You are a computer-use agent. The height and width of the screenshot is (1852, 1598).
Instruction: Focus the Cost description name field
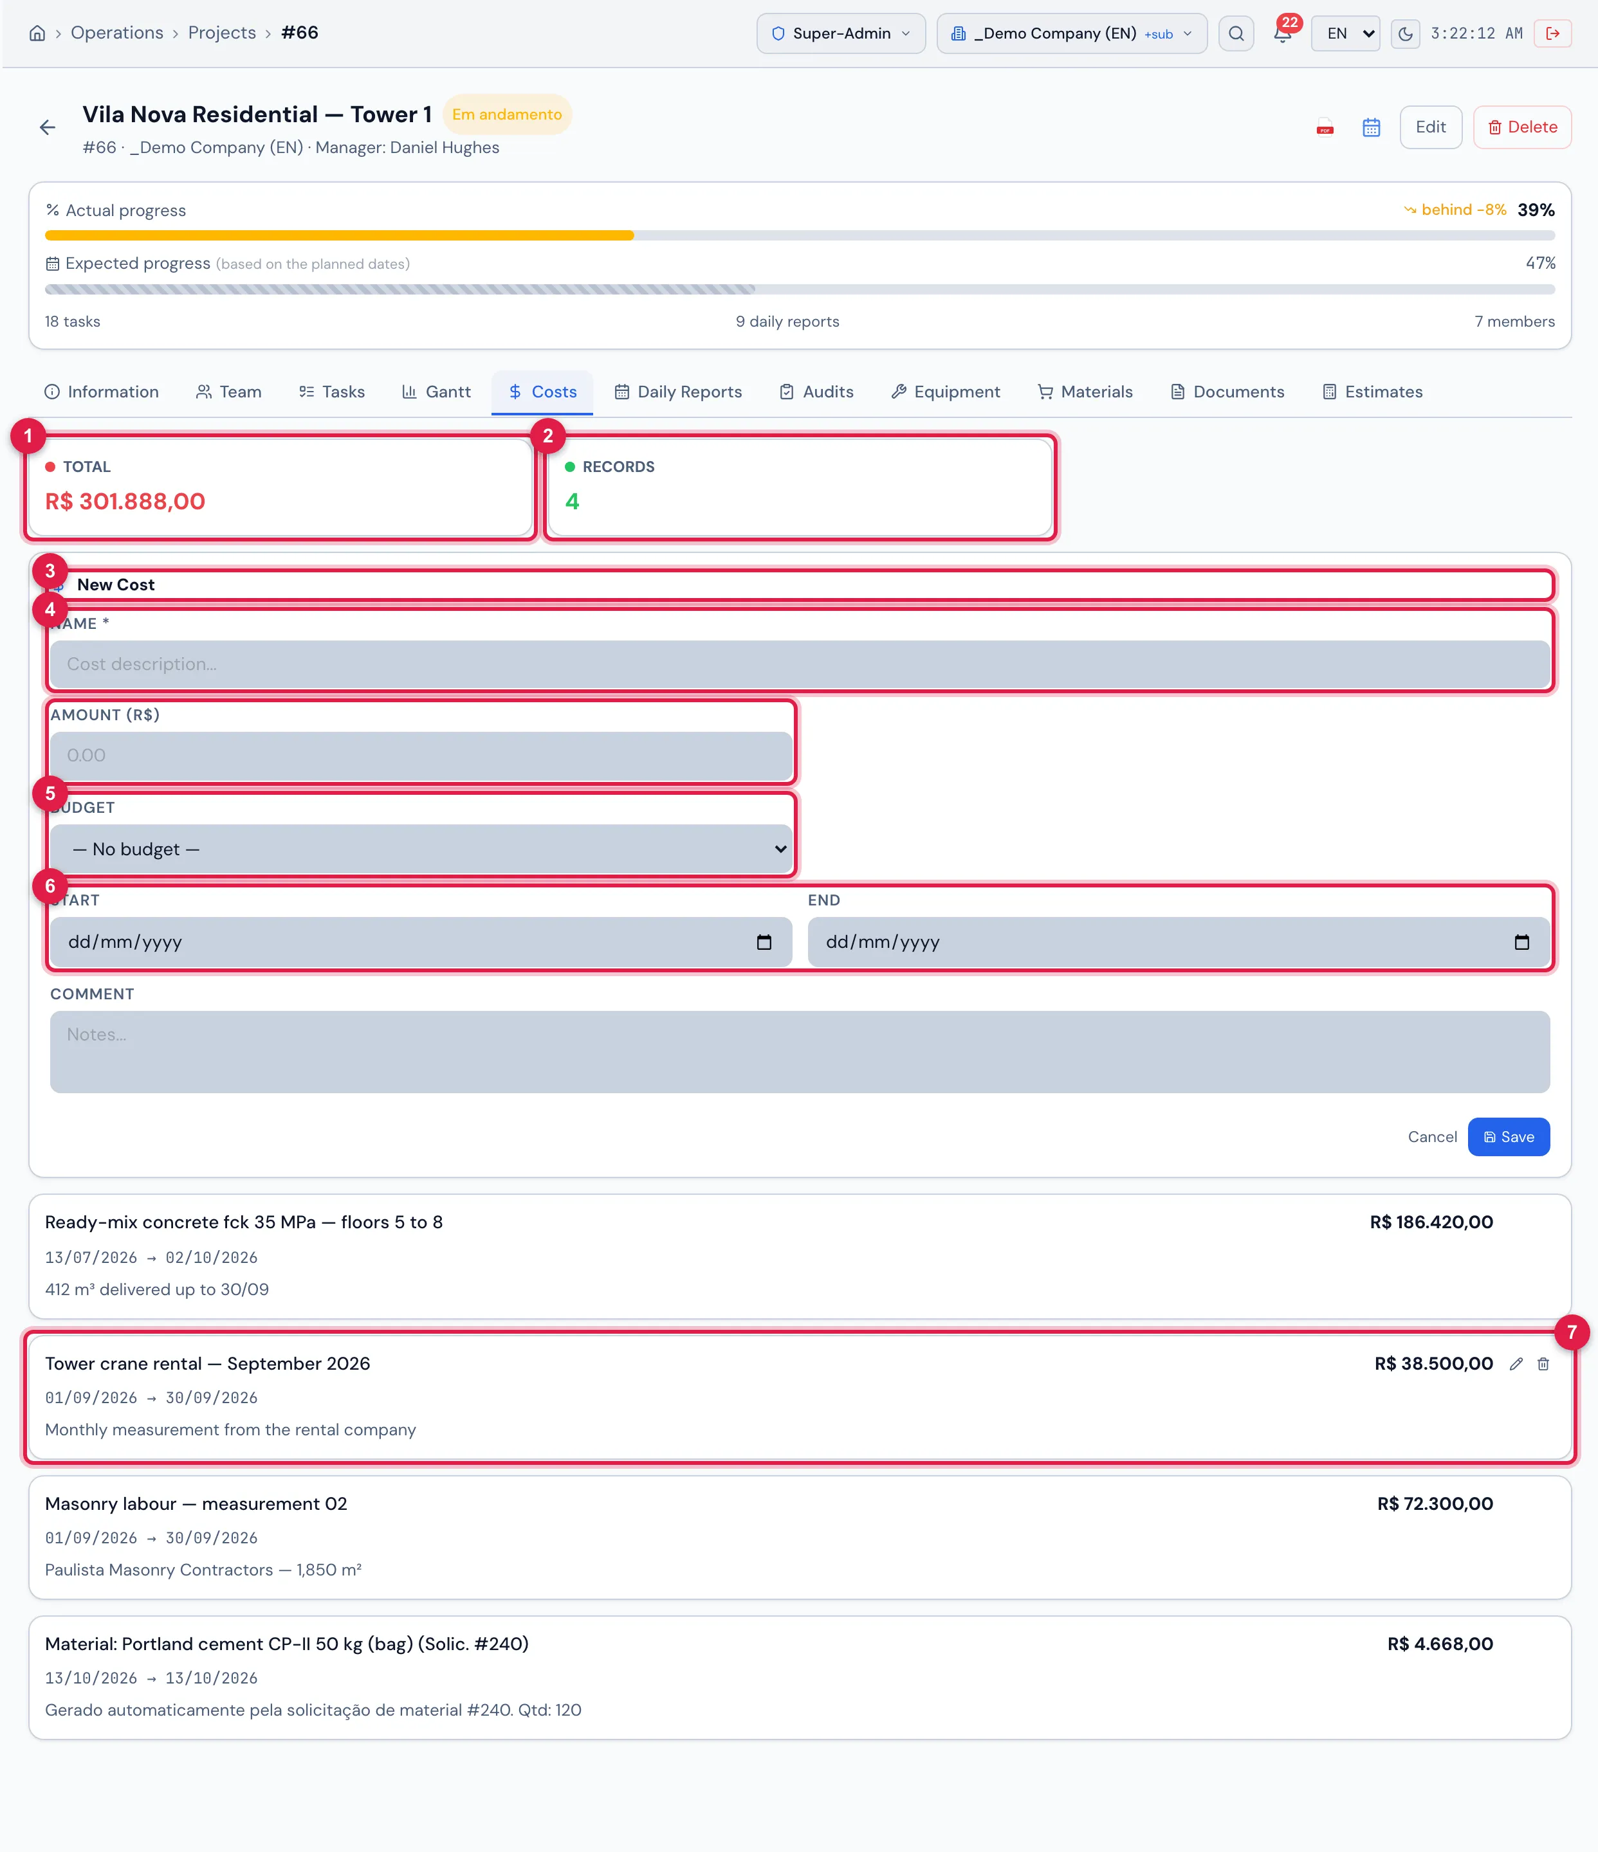tap(800, 664)
